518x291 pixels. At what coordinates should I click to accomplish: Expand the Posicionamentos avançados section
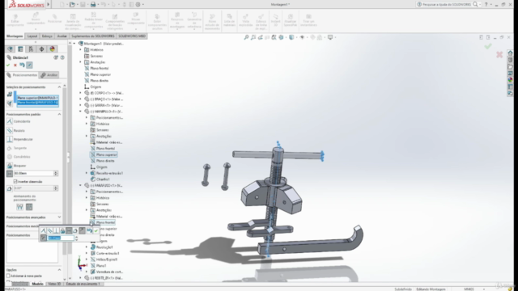point(59,217)
